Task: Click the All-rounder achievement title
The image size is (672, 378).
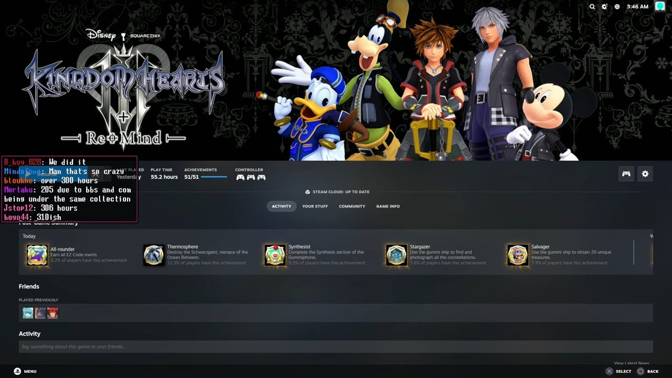Action: (62, 249)
